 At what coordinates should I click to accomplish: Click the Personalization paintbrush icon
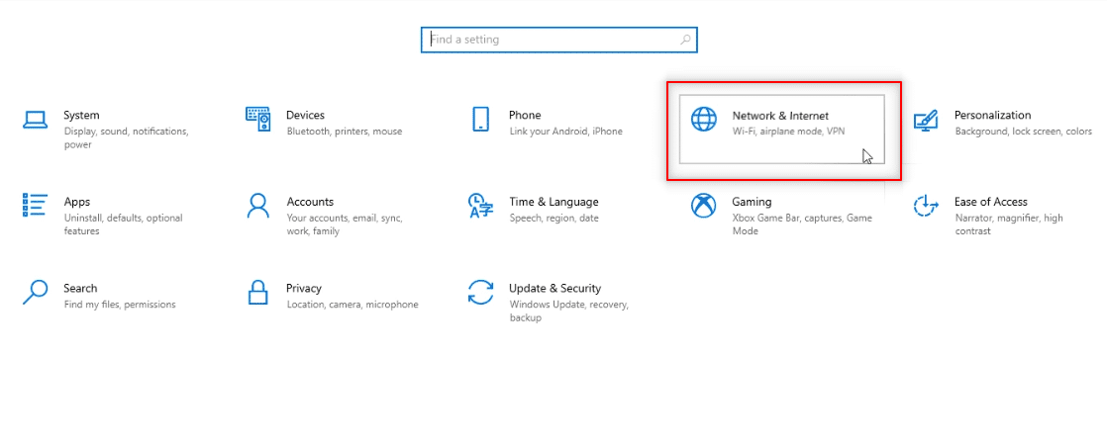[x=926, y=120]
